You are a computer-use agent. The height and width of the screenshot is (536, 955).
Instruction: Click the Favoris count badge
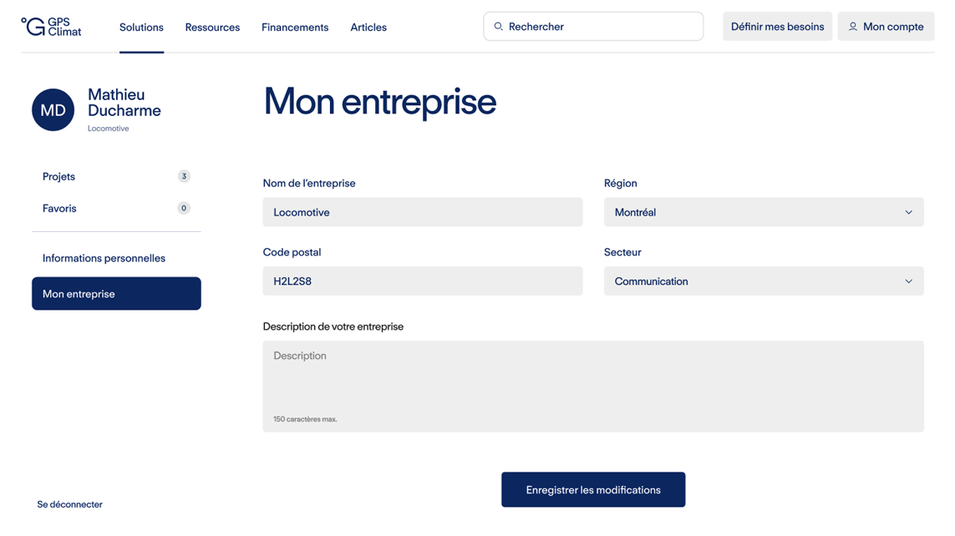184,208
